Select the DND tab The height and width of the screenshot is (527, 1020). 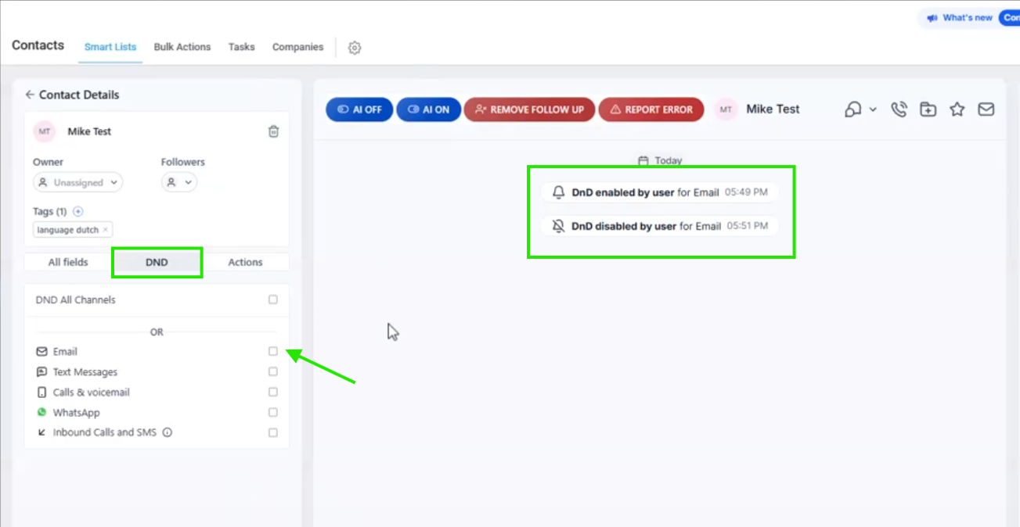pos(157,262)
